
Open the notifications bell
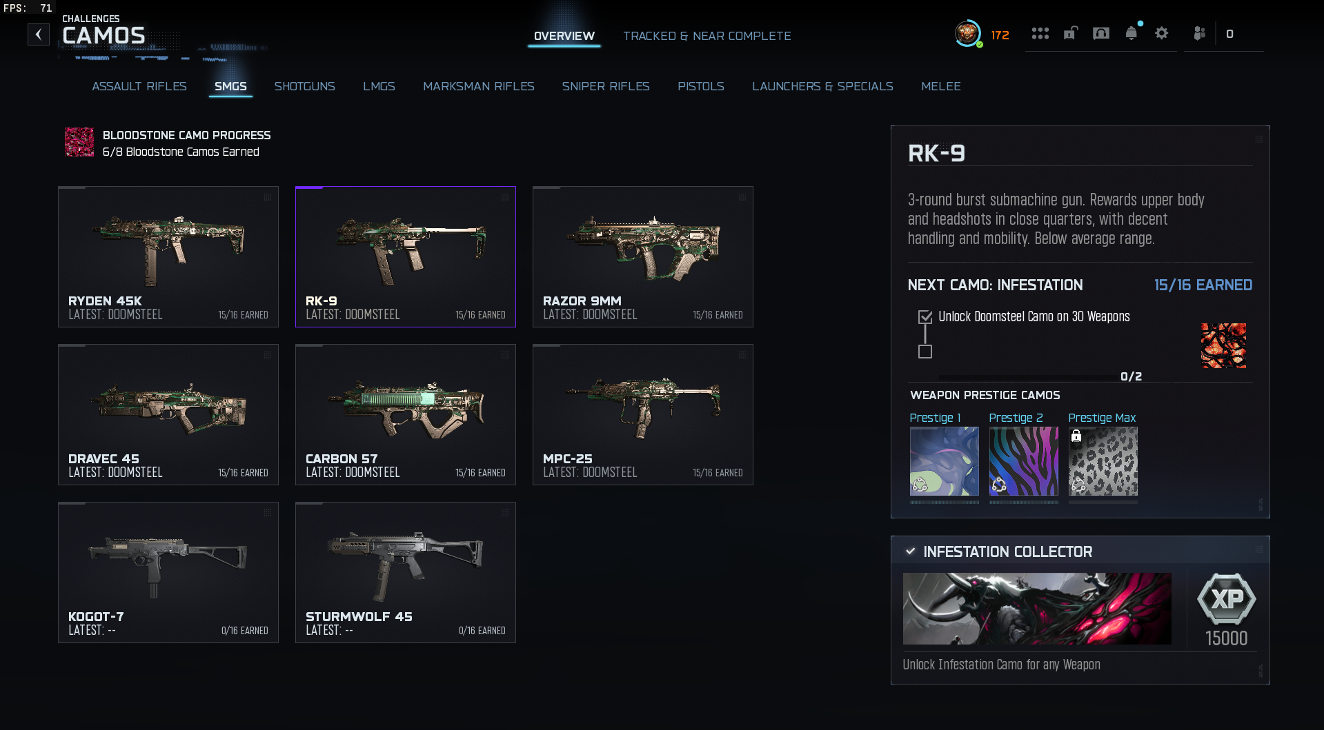coord(1132,33)
